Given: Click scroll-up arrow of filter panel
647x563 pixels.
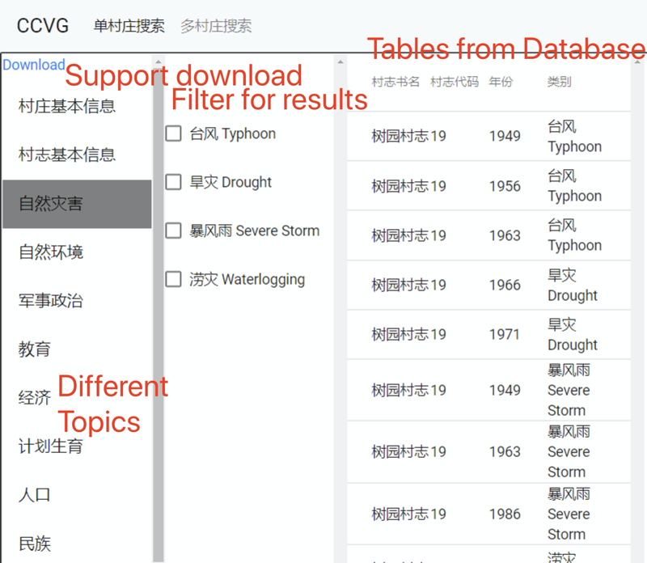Looking at the screenshot, I should [340, 62].
